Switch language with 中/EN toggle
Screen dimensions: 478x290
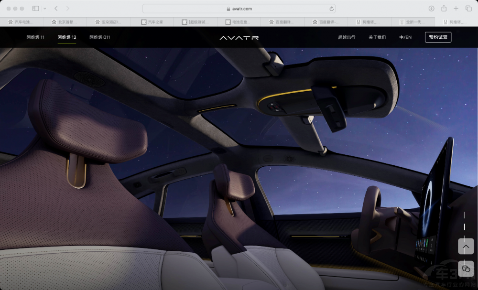[405, 37]
